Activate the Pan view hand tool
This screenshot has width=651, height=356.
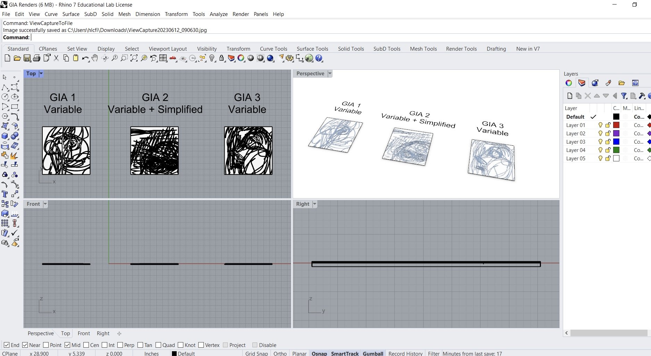tap(94, 58)
